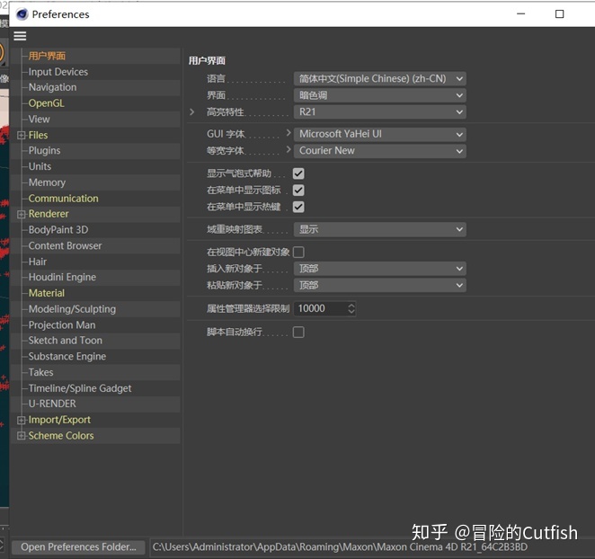Select the U-RENDER category
595x559 pixels.
[x=52, y=404]
